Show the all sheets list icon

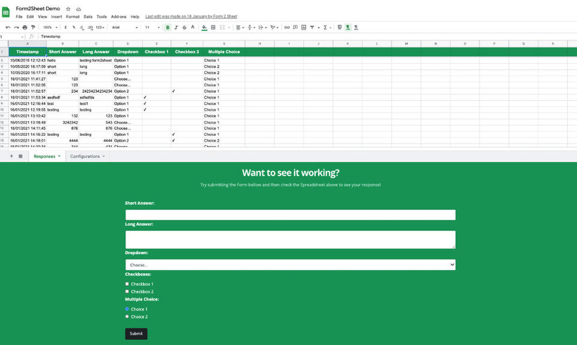20,156
